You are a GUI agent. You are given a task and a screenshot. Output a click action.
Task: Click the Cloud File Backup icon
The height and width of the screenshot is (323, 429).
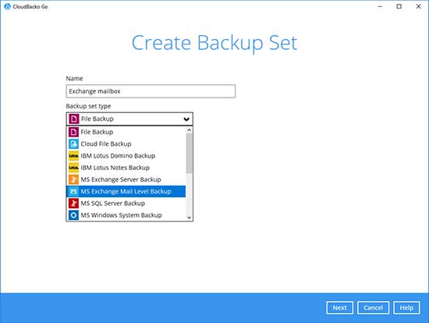click(73, 144)
